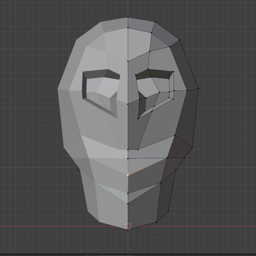Image resolution: width=256 pixels, height=256 pixels.
Task: Select the orange highlighted edge near the mouth
Action: (x=148, y=166)
